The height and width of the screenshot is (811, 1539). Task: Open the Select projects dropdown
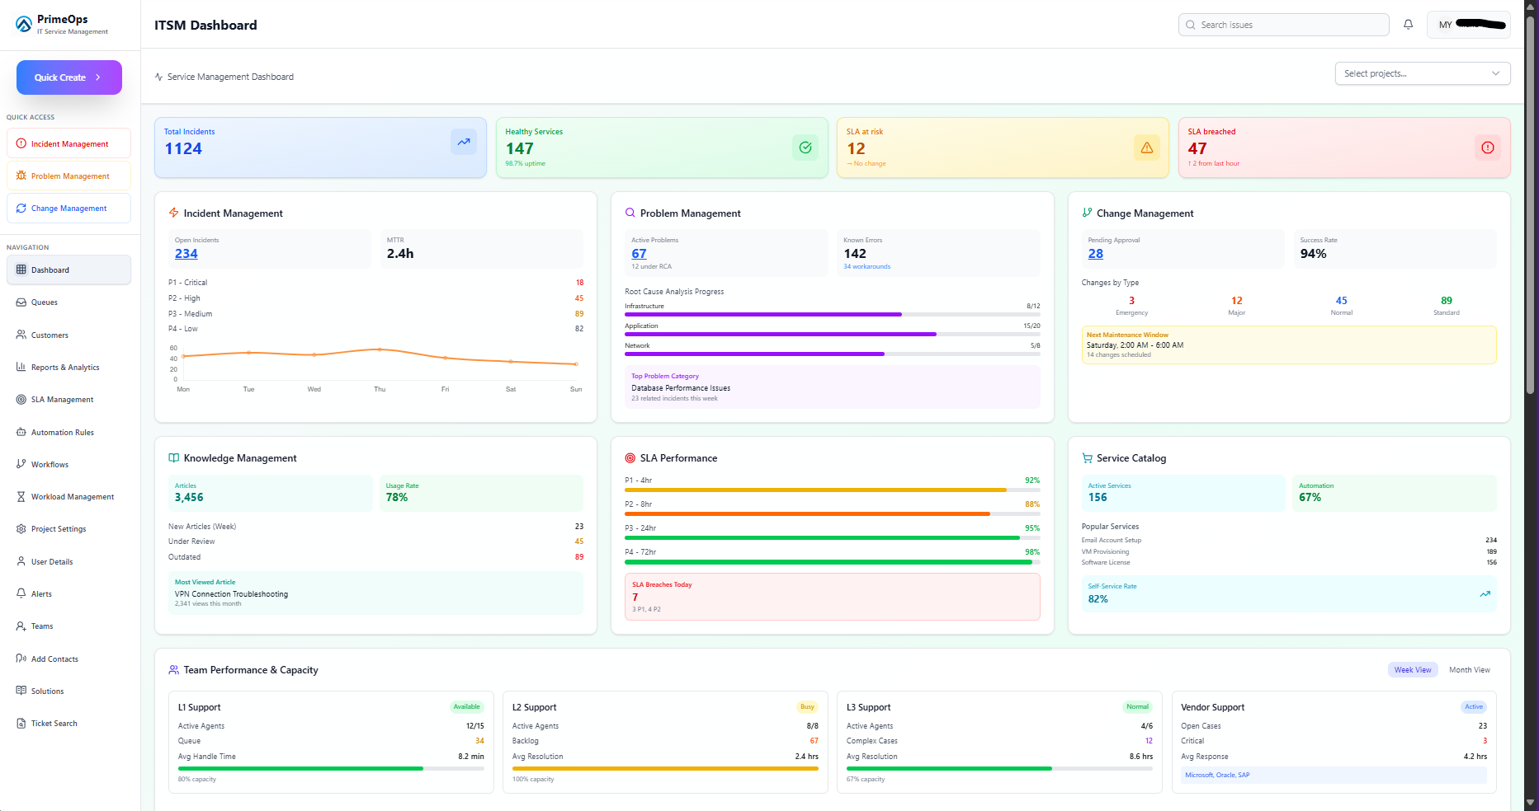1423,73
